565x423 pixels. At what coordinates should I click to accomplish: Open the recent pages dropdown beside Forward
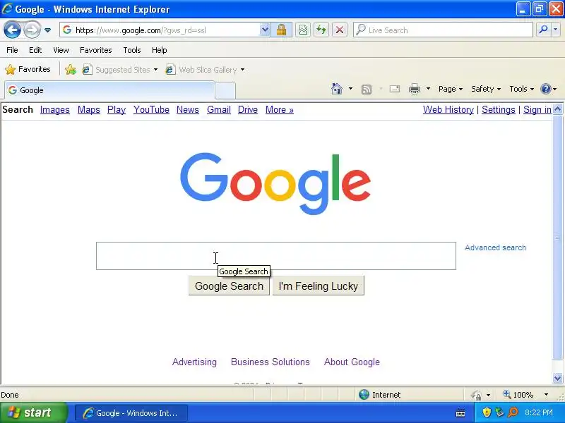tap(47, 30)
